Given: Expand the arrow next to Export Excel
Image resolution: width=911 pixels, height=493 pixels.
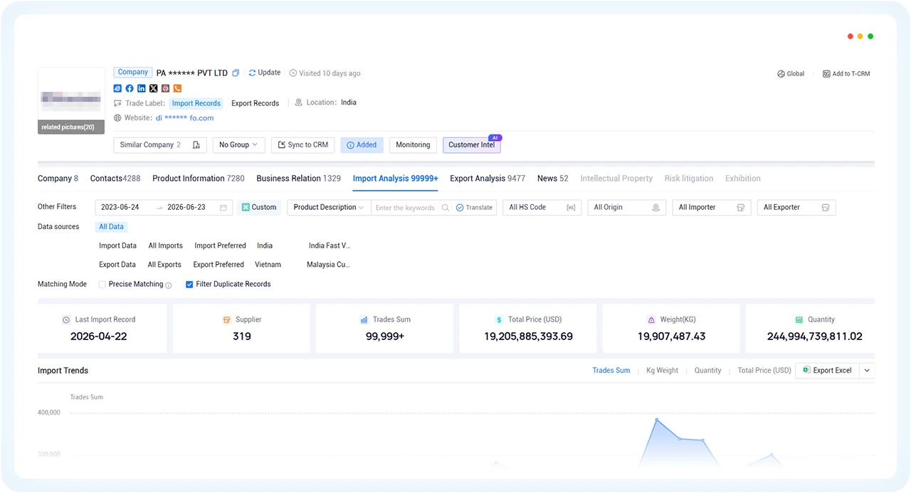Looking at the screenshot, I should coord(866,371).
